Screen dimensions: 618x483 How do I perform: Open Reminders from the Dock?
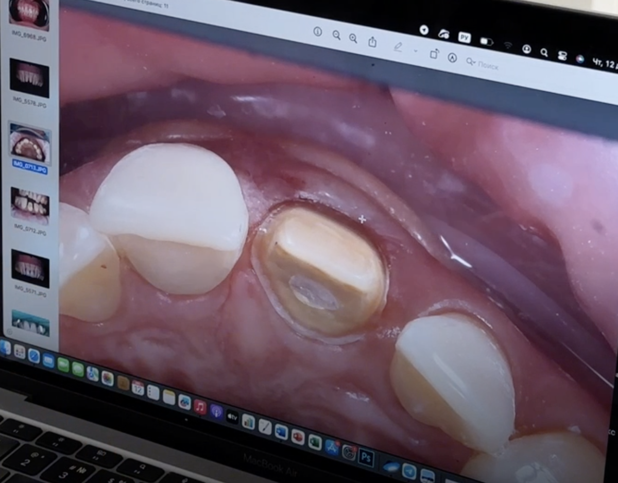153,392
